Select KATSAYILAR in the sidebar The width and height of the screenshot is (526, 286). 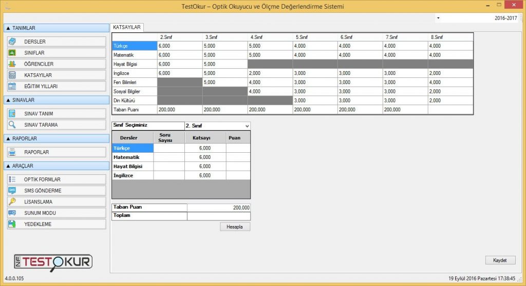coord(57,75)
